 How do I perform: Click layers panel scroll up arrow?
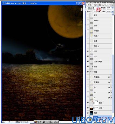tap(113, 14)
